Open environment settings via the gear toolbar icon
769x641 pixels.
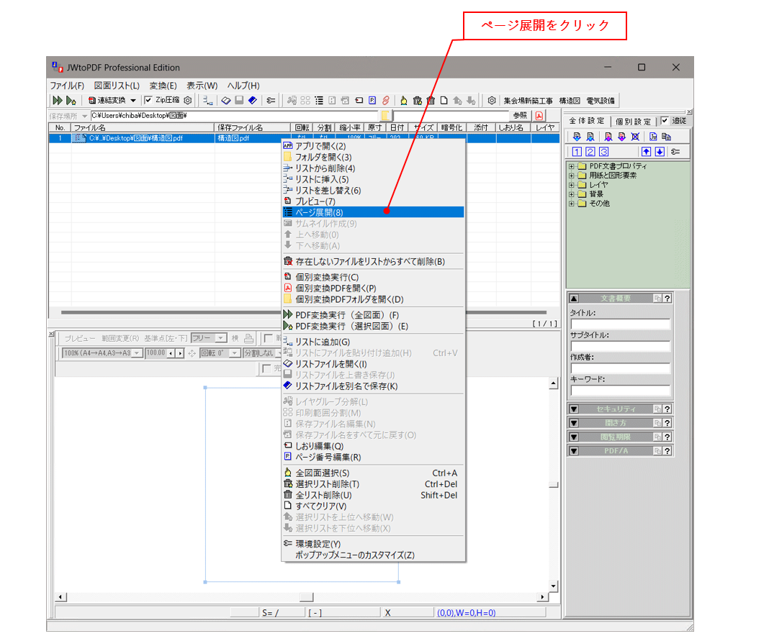tap(492, 100)
